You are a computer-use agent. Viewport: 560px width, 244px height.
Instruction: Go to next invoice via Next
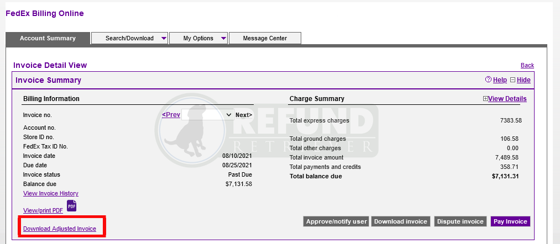pyautogui.click(x=244, y=115)
